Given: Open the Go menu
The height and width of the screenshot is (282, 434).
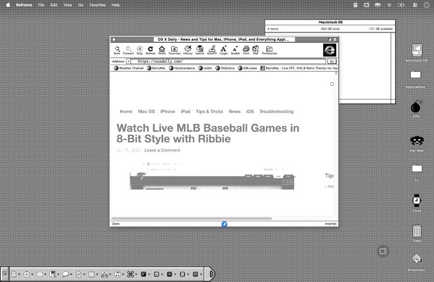Looking at the screenshot, I should [x=81, y=5].
